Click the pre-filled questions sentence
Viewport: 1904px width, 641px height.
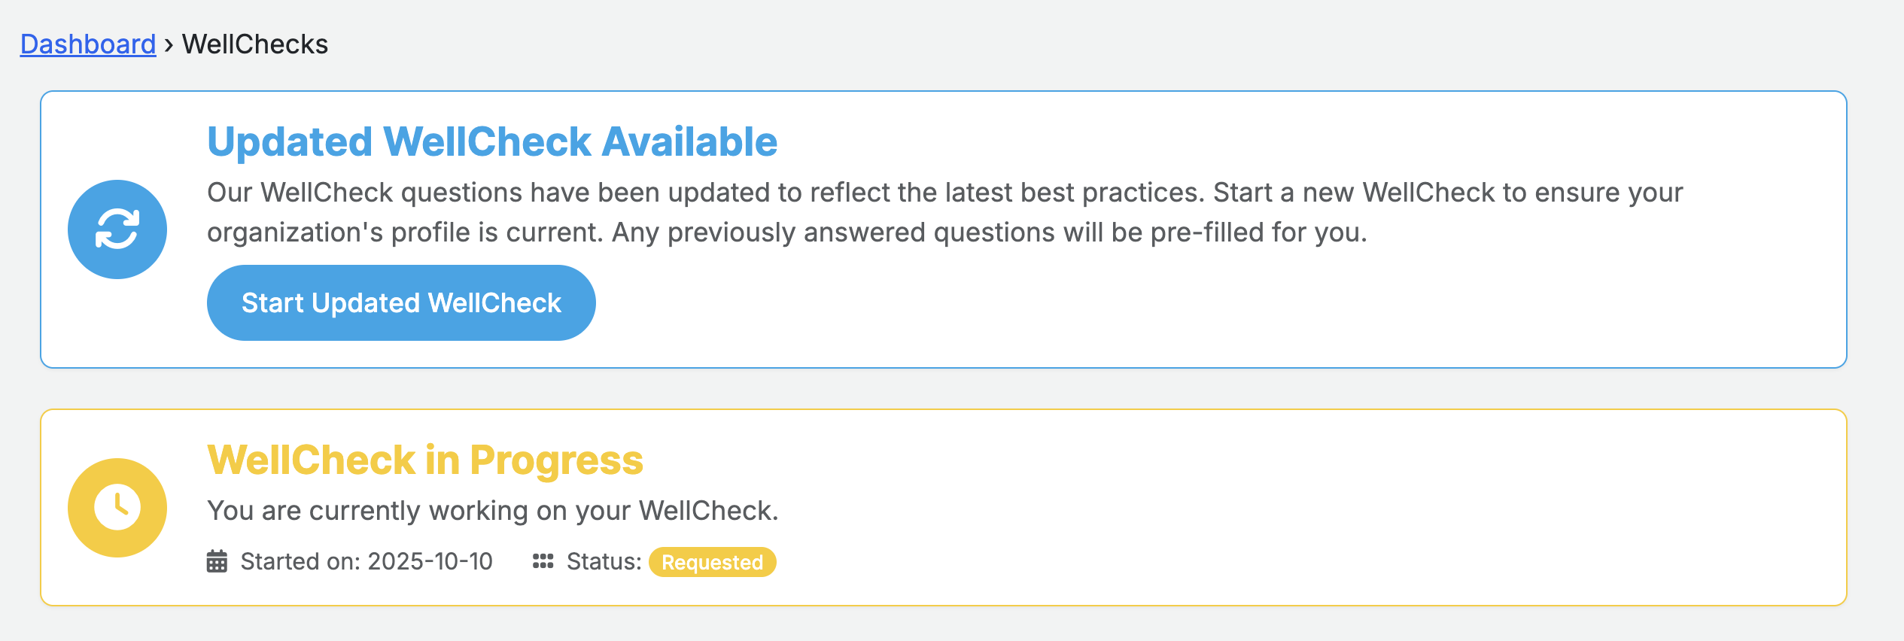click(x=989, y=232)
